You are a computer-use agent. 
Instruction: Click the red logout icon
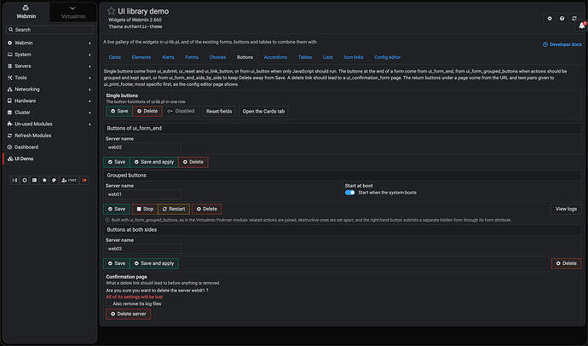click(x=84, y=181)
